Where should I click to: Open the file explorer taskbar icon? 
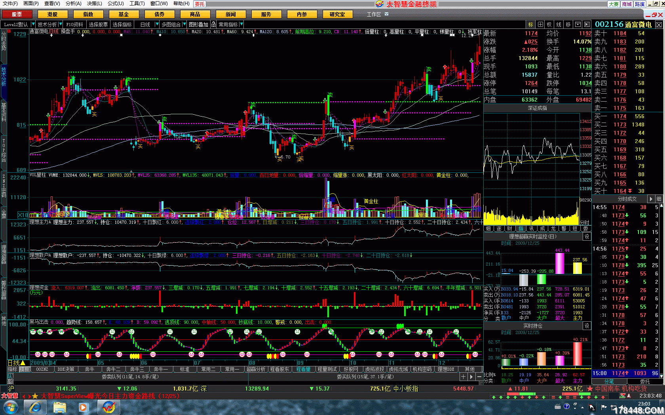(x=60, y=407)
